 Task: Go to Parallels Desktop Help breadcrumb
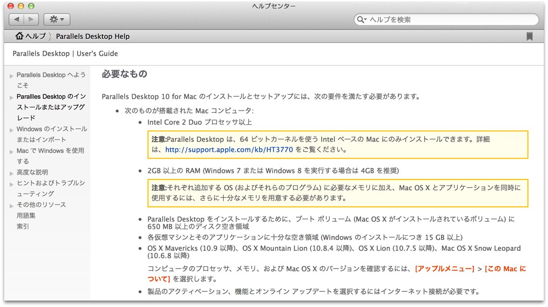click(x=93, y=36)
